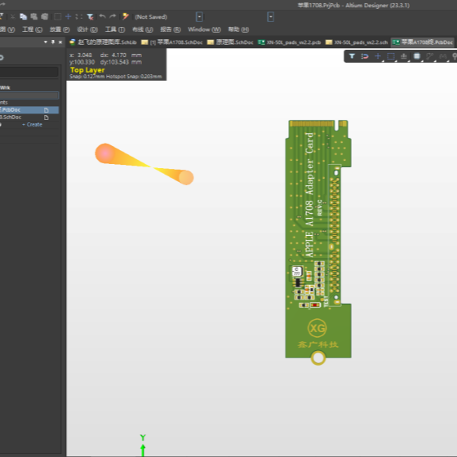Activate the Select Area dashed rectangle tool
This screenshot has width=457, height=457.
pos(57,16)
